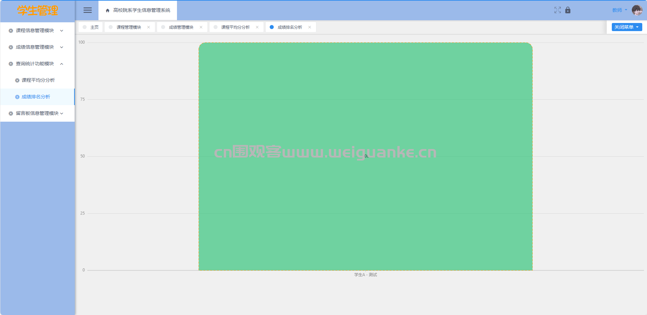Click the user avatar picture

point(637,10)
